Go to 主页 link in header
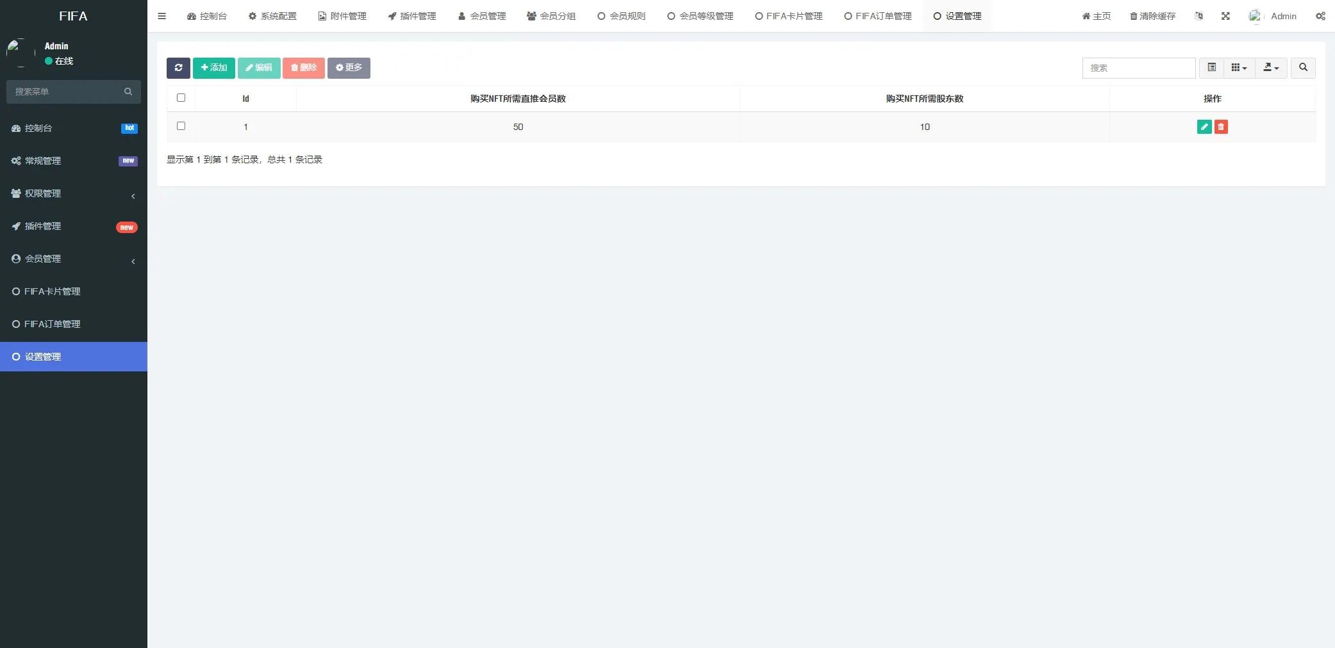The height and width of the screenshot is (648, 1335). (x=1097, y=16)
